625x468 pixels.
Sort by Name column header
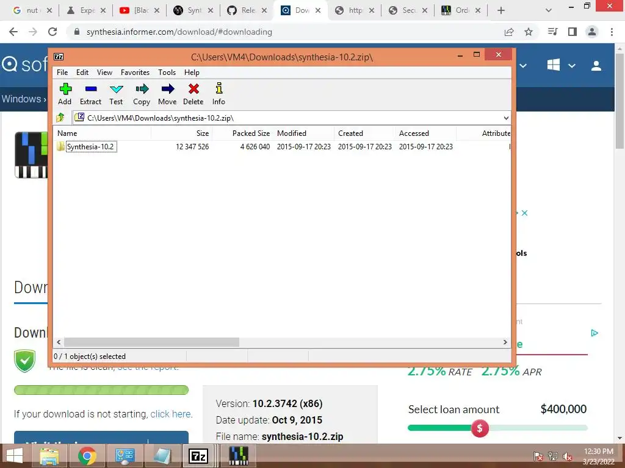pyautogui.click(x=102, y=133)
